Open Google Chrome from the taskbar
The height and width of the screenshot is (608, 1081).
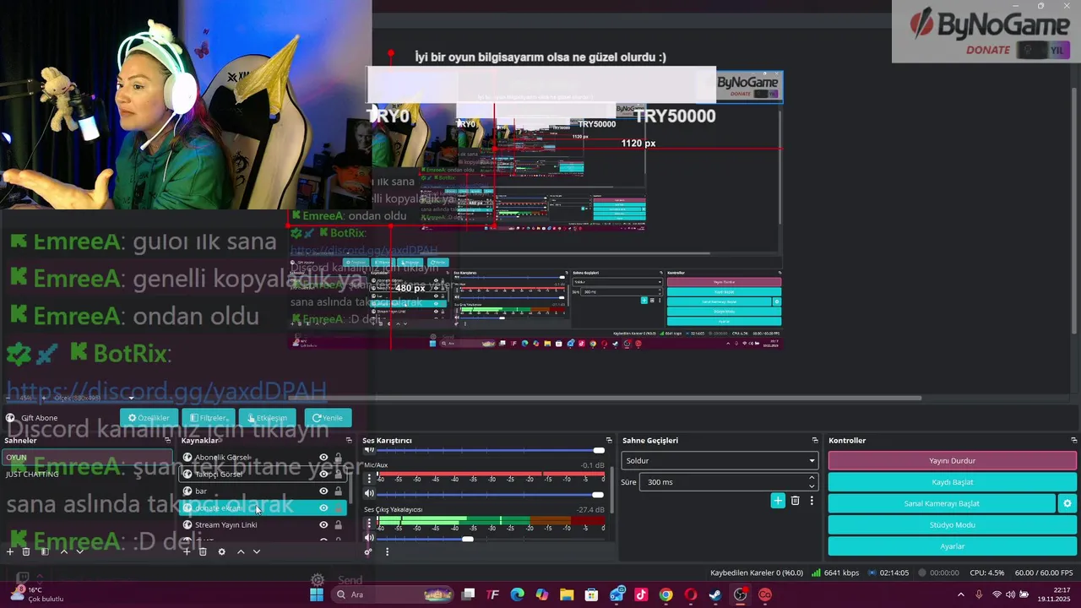click(666, 594)
